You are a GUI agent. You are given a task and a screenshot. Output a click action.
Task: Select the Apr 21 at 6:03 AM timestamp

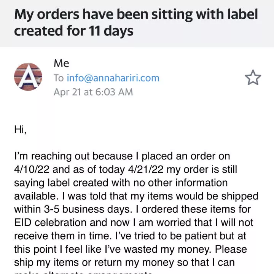coord(93,92)
